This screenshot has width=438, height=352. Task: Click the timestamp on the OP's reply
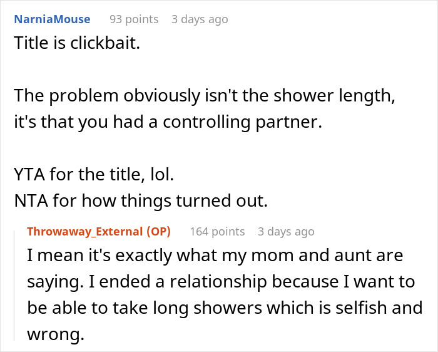(286, 232)
